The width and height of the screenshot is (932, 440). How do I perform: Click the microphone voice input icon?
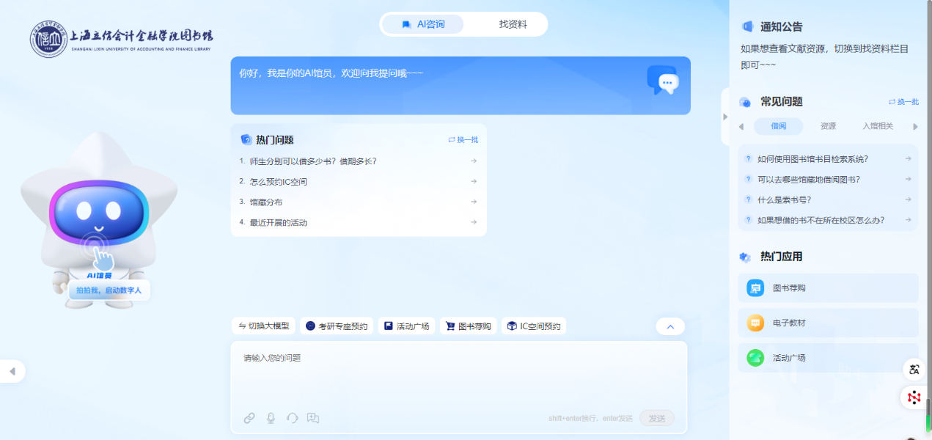[271, 418]
